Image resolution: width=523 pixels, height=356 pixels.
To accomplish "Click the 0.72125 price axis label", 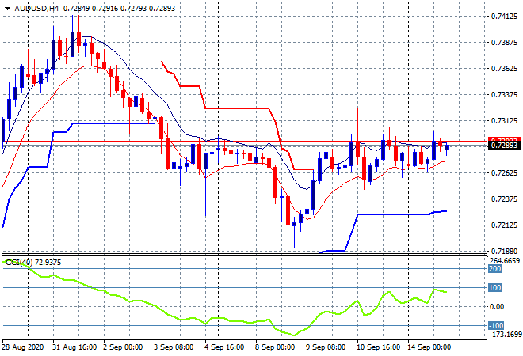I will pyautogui.click(x=504, y=225).
